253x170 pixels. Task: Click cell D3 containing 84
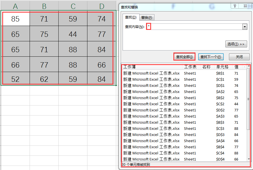pyautogui.click(x=102, y=49)
